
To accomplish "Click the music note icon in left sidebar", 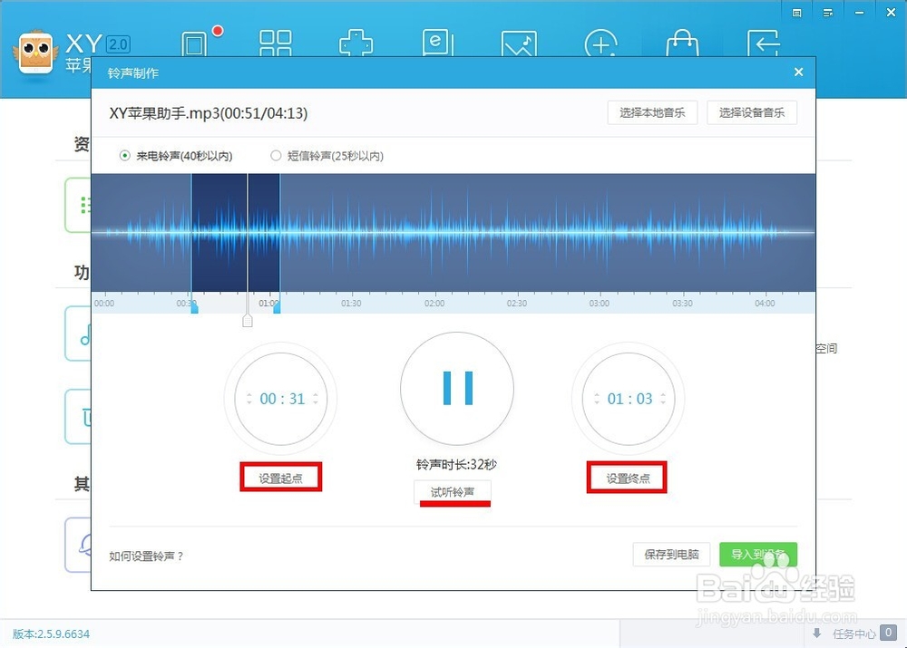I will click(85, 334).
